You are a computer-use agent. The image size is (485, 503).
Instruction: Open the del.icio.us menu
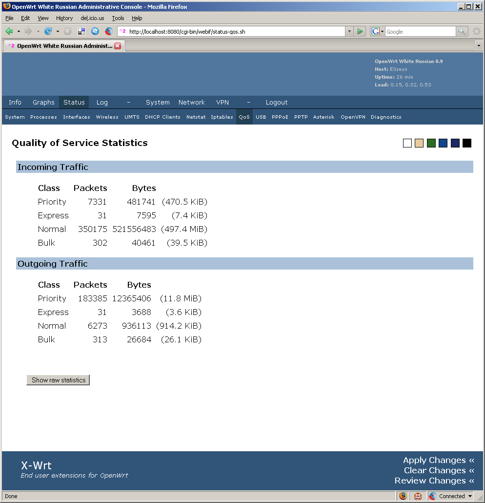92,18
